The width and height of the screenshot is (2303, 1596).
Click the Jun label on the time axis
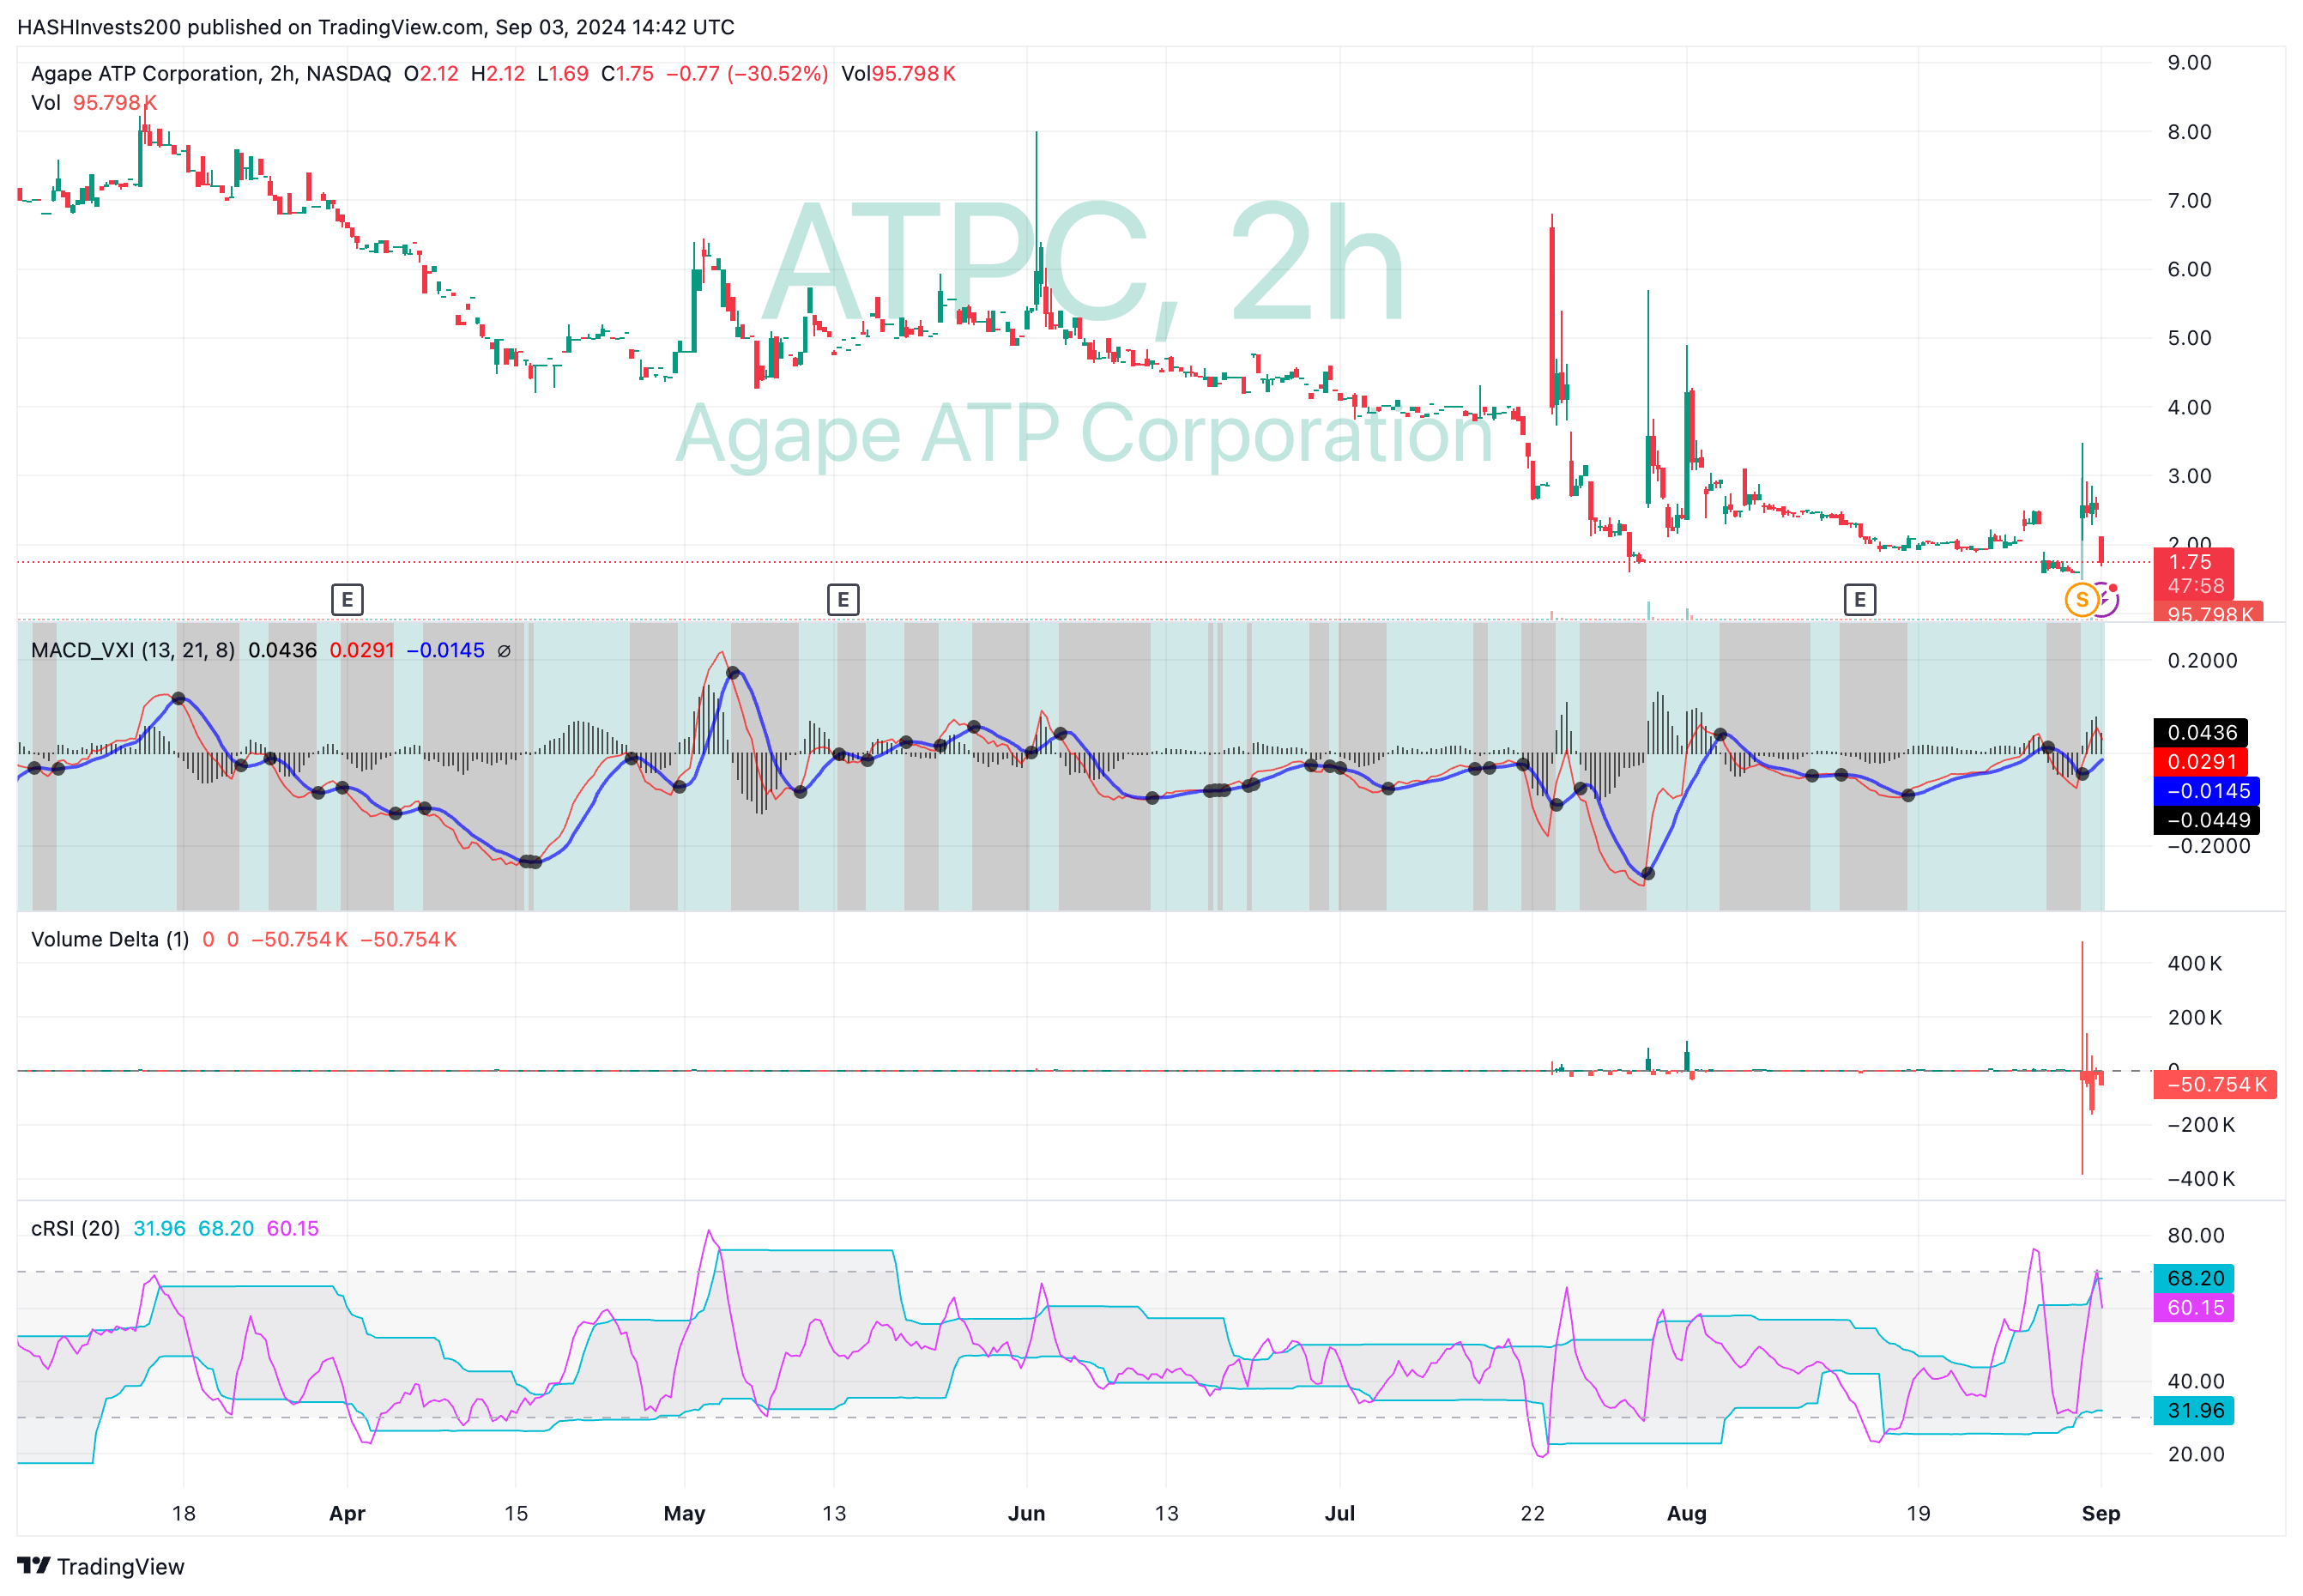click(x=1026, y=1514)
